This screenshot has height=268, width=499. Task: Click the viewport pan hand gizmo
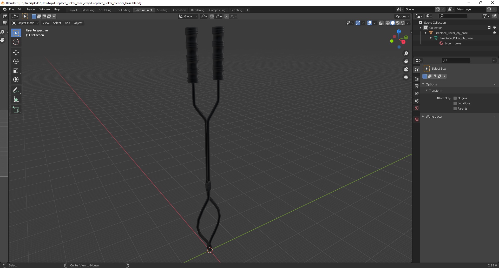(406, 61)
